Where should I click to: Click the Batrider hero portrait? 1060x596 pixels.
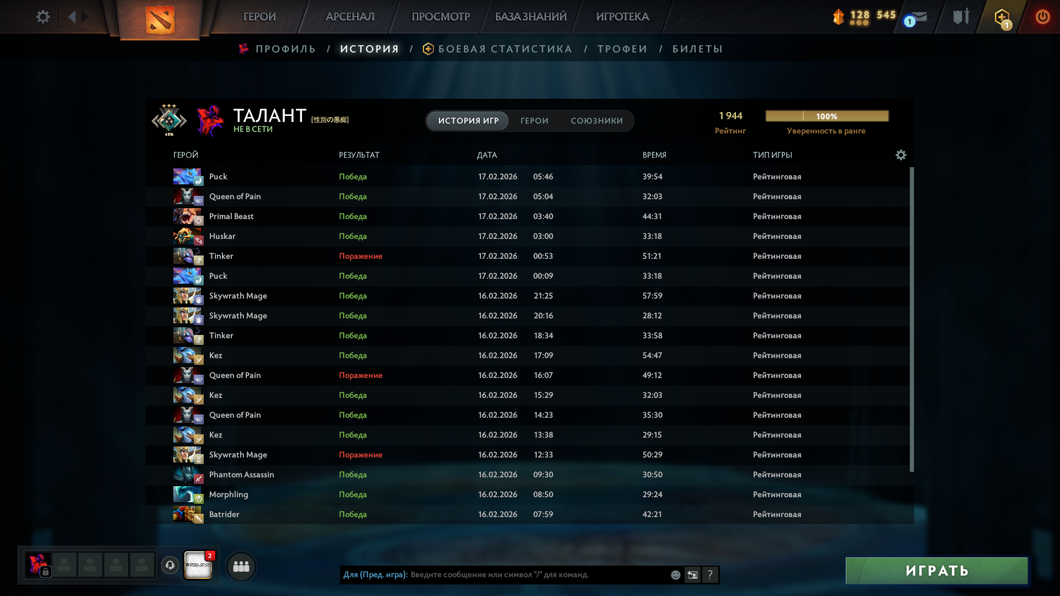(x=188, y=514)
